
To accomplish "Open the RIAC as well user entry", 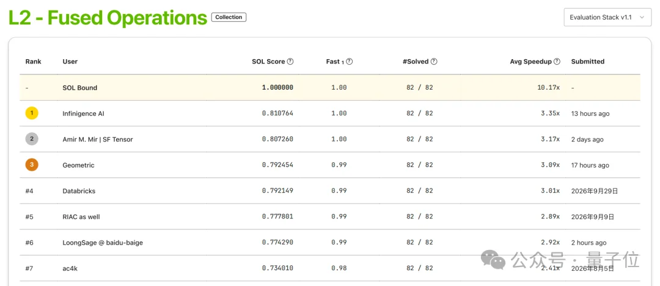I will click(81, 217).
